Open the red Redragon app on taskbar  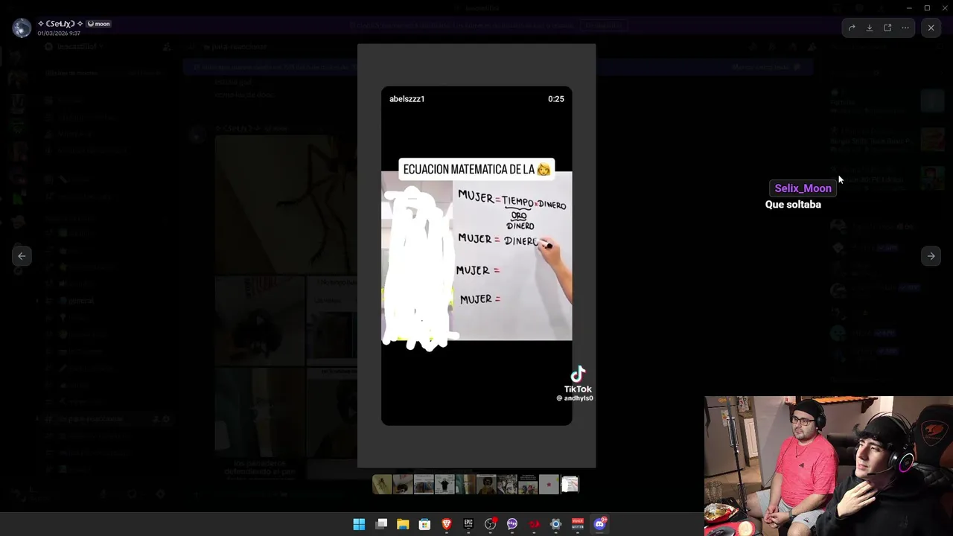[534, 524]
